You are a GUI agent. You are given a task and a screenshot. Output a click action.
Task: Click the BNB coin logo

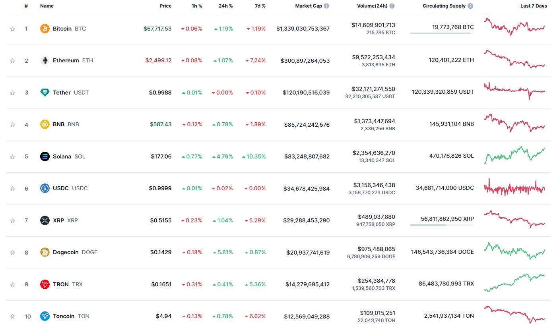[x=45, y=124]
